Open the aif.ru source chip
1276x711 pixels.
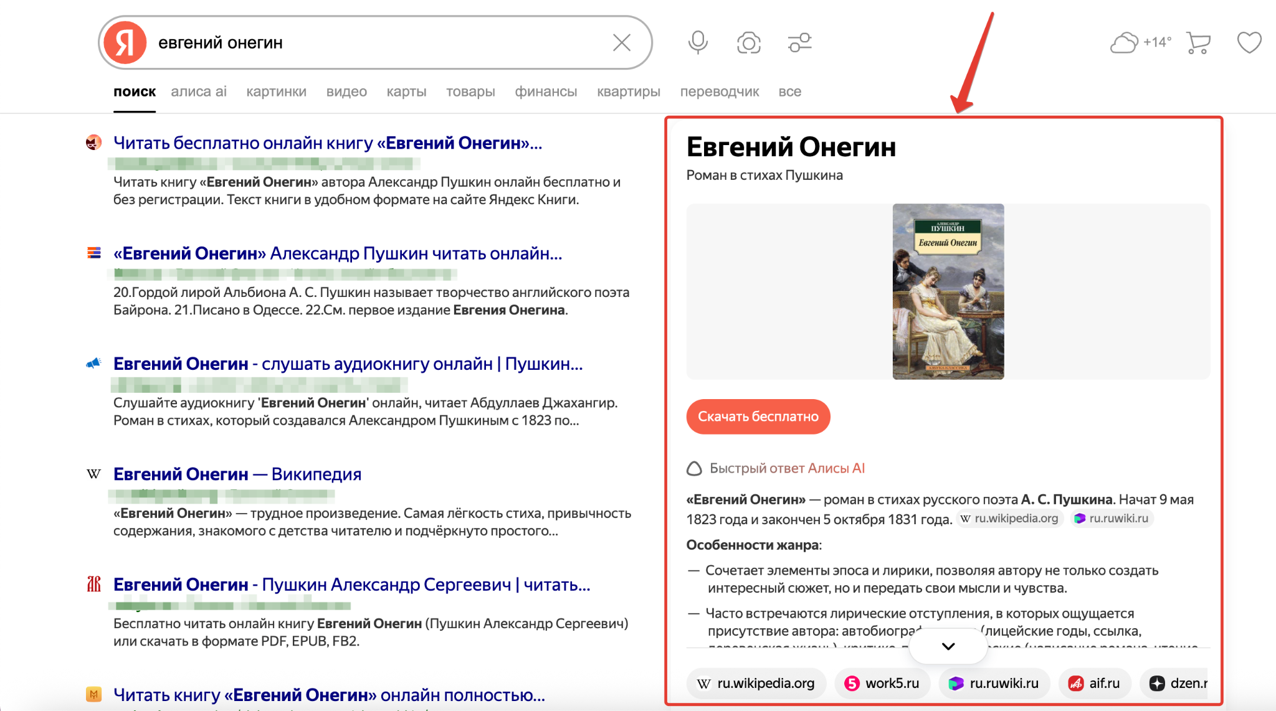click(1095, 683)
